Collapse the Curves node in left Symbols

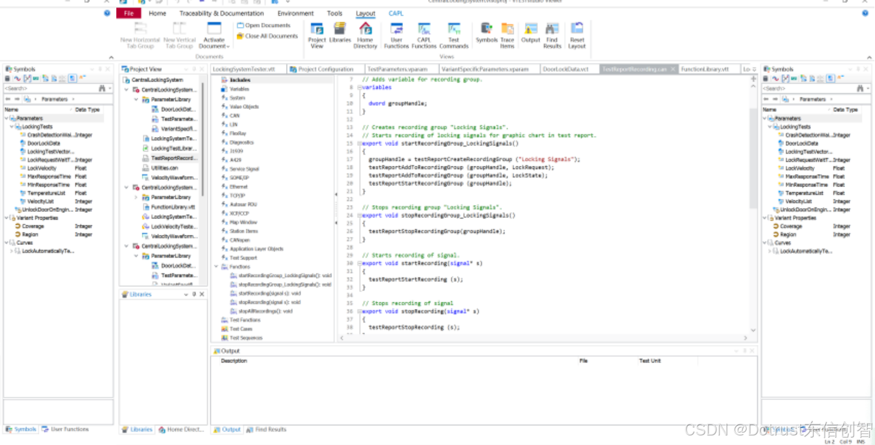pyautogui.click(x=7, y=243)
